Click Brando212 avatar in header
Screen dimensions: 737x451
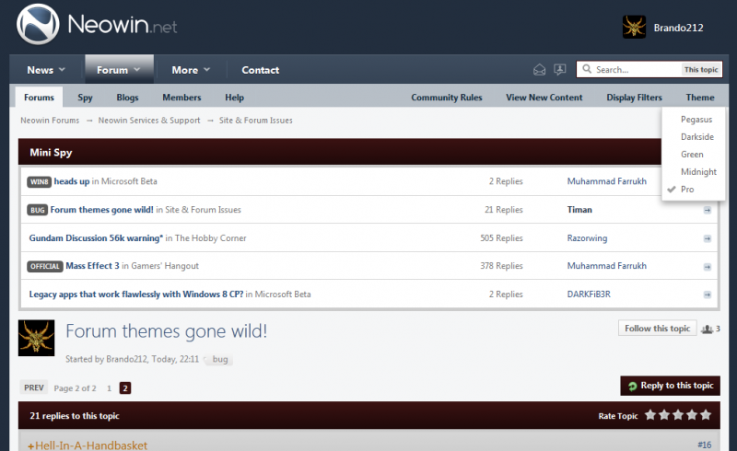click(634, 27)
